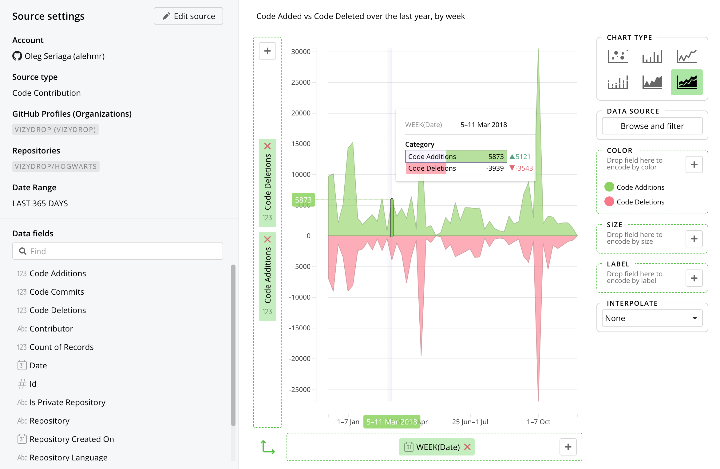The width and height of the screenshot is (720, 469).
Task: Select the scatter plot chart type
Action: coord(618,56)
